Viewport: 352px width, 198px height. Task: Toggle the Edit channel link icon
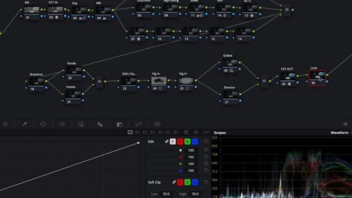click(x=167, y=142)
